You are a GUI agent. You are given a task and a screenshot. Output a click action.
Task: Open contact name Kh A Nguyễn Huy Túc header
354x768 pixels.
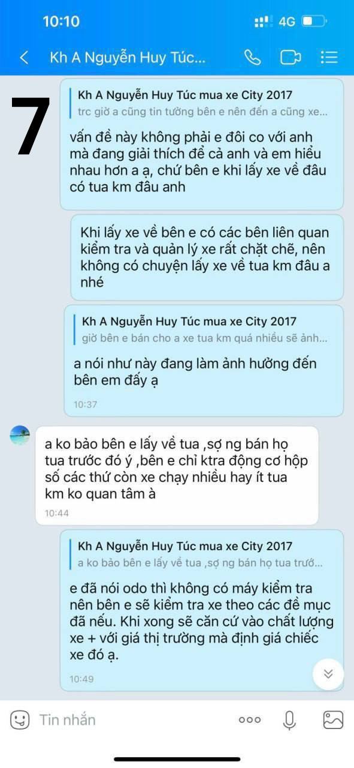128,58
